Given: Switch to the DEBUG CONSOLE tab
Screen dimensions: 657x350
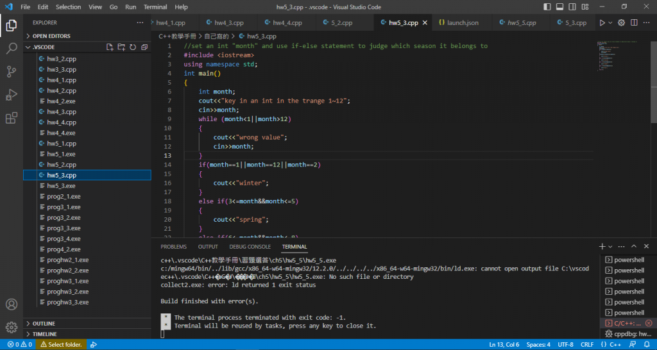Looking at the screenshot, I should click(x=250, y=246).
